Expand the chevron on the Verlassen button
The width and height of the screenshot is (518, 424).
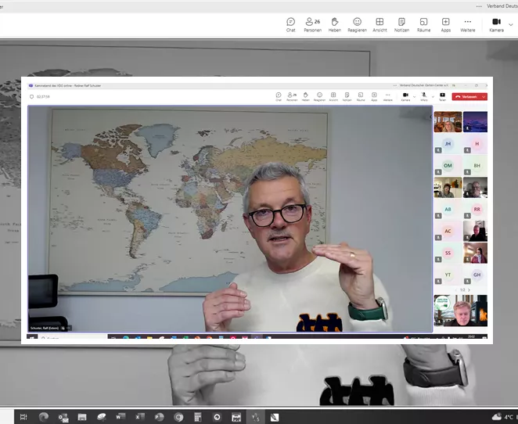pyautogui.click(x=484, y=97)
